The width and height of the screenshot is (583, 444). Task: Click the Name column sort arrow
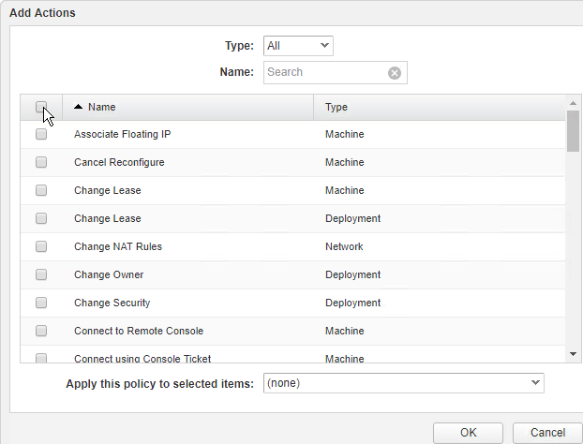(78, 108)
